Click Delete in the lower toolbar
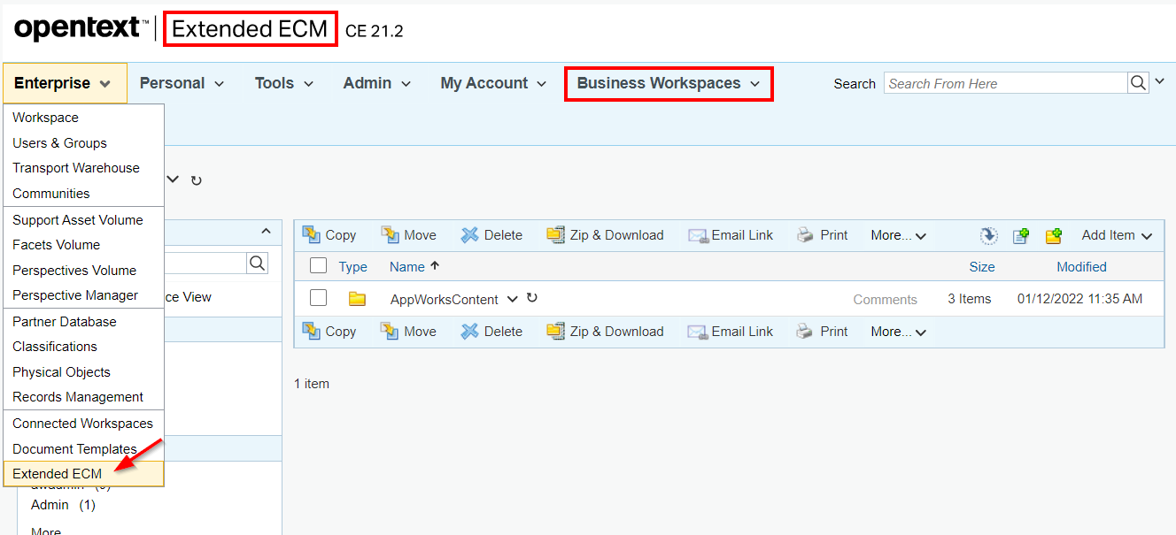Image resolution: width=1176 pixels, height=535 pixels. point(491,332)
